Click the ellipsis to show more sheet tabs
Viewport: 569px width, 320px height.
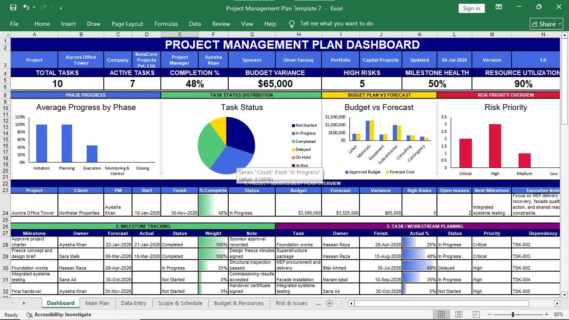click(x=318, y=304)
